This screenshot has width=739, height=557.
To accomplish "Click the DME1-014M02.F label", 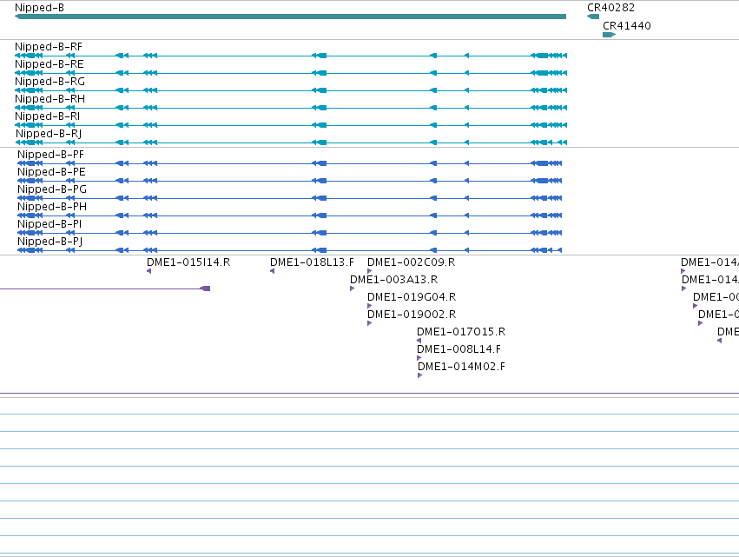I will pyautogui.click(x=461, y=367).
